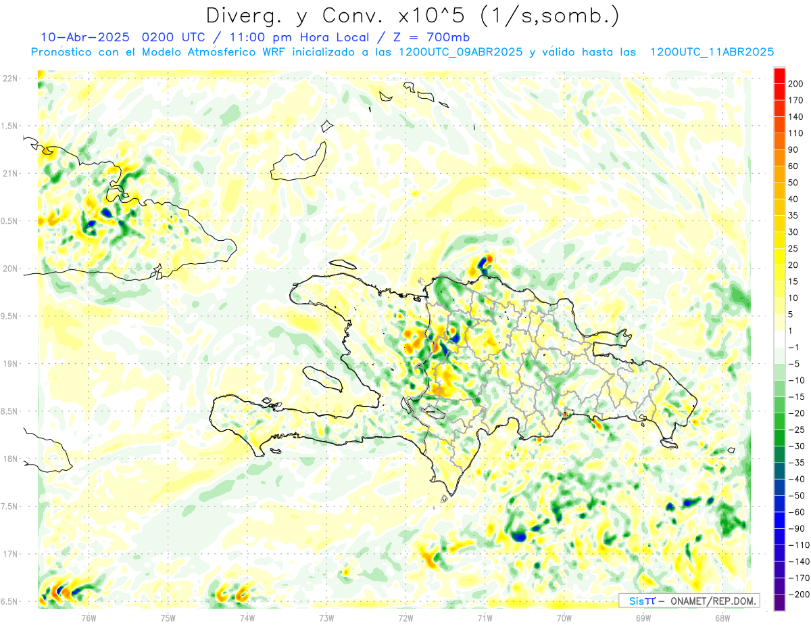The image size is (811, 627).
Task: Click the '1200UTC_09ABR2025' initialization time
Action: pyautogui.click(x=460, y=52)
